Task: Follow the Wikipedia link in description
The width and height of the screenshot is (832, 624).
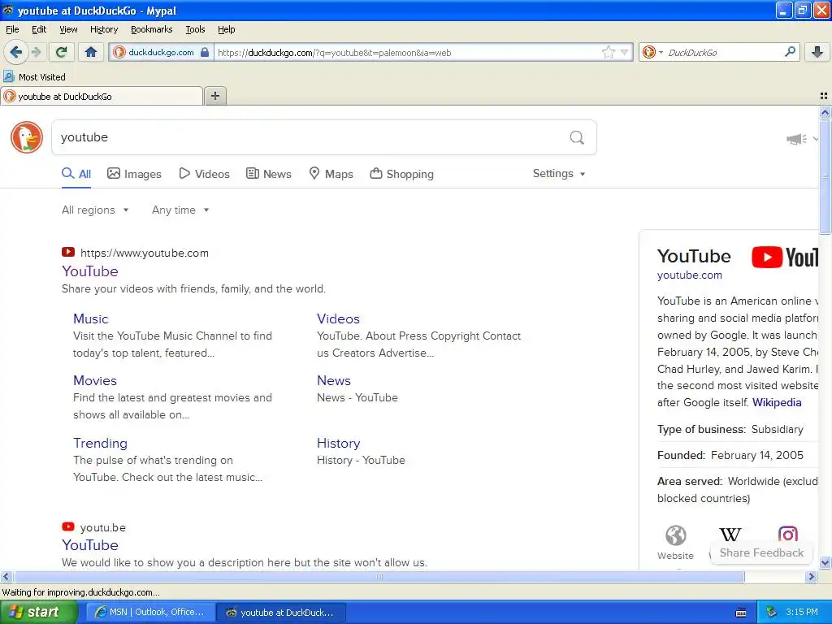Action: 777,402
